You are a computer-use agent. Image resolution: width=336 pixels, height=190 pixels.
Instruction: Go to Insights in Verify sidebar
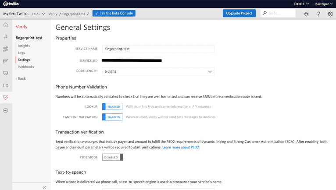pyautogui.click(x=24, y=46)
